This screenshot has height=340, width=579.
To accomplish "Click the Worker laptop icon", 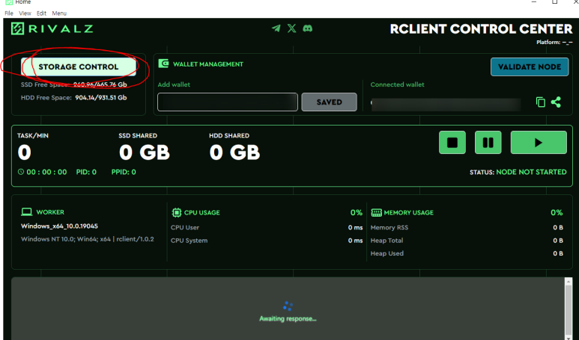I will [26, 211].
